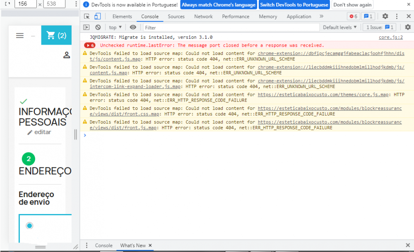Open the intercom-link-expand-loader.js.map link
The width and height of the screenshot is (414, 252).
(247, 83)
